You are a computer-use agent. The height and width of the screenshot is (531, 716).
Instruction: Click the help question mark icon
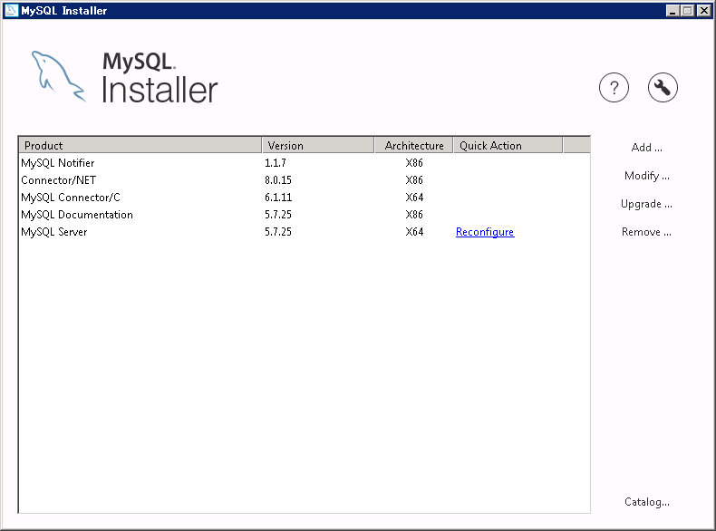[x=614, y=88]
